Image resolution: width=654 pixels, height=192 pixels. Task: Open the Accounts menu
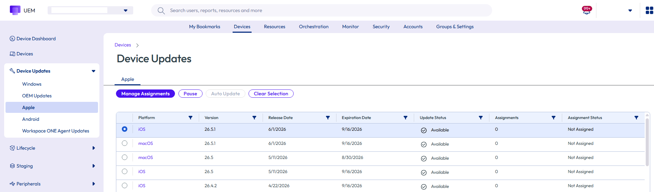pyautogui.click(x=413, y=26)
